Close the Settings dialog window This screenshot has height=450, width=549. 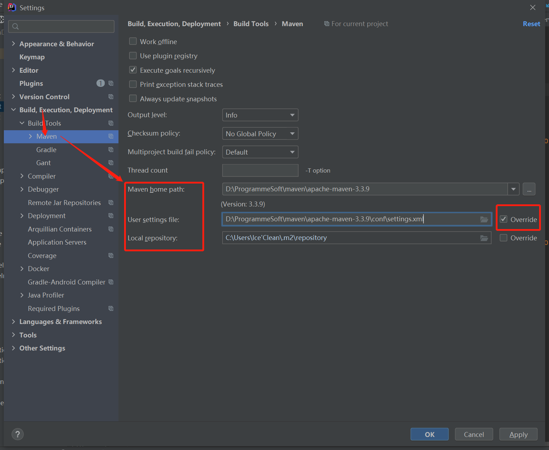click(533, 7)
